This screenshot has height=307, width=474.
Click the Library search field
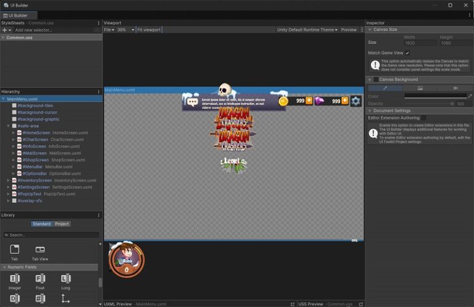click(51, 235)
